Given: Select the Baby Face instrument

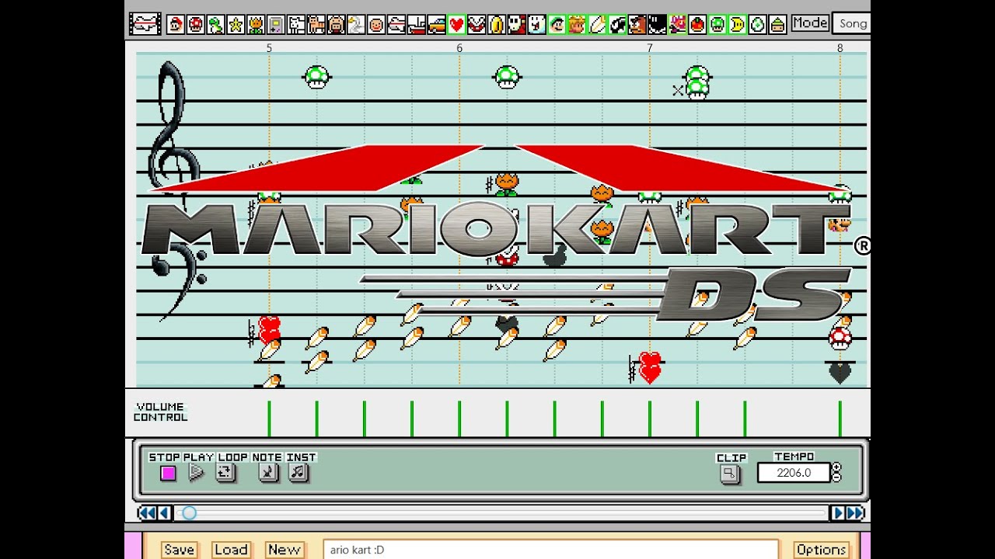Looking at the screenshot, I should [x=376, y=24].
